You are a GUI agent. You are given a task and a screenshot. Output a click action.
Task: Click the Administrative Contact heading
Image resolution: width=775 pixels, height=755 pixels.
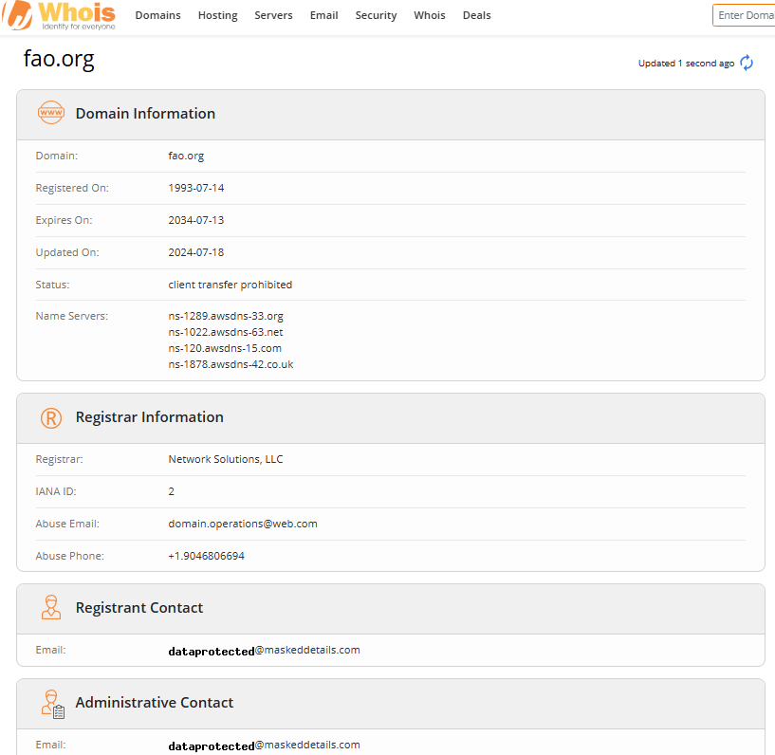click(x=155, y=702)
